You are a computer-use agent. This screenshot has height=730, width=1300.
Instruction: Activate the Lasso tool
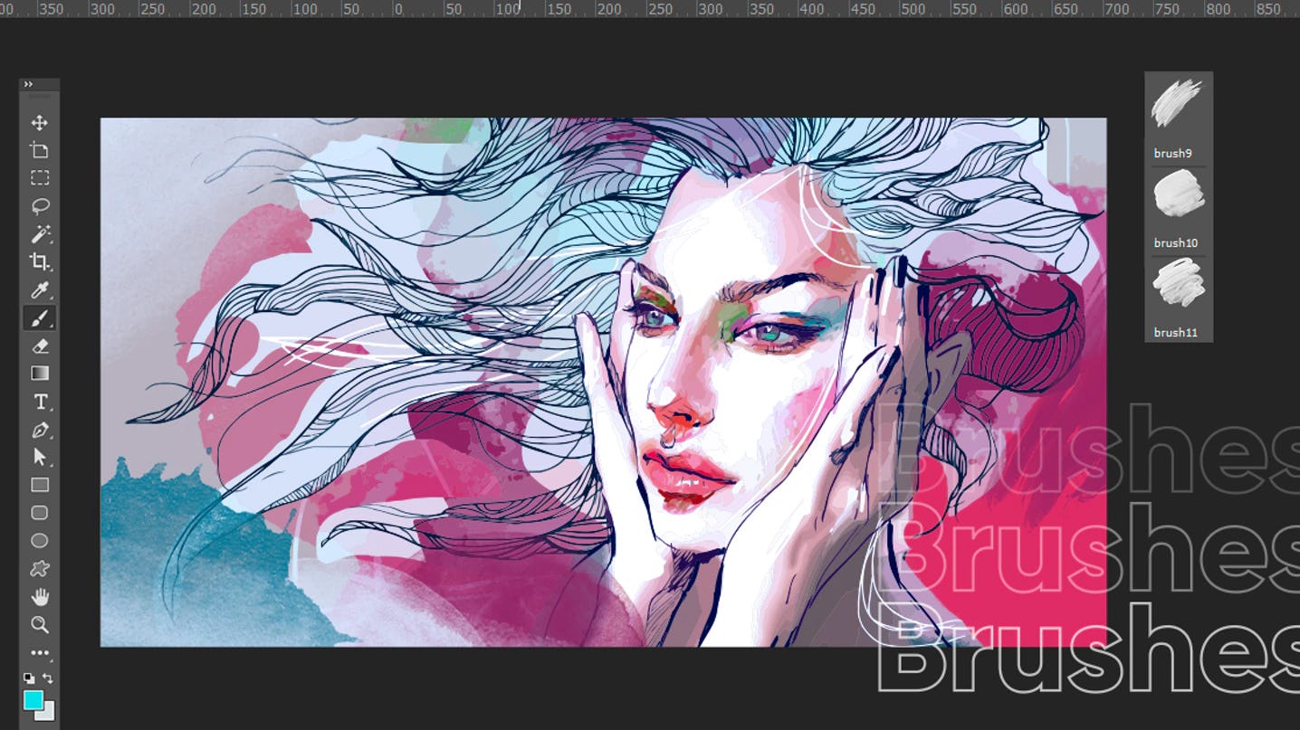pos(40,206)
